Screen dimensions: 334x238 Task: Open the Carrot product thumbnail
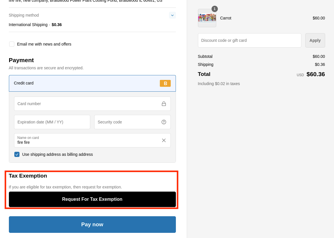207,18
